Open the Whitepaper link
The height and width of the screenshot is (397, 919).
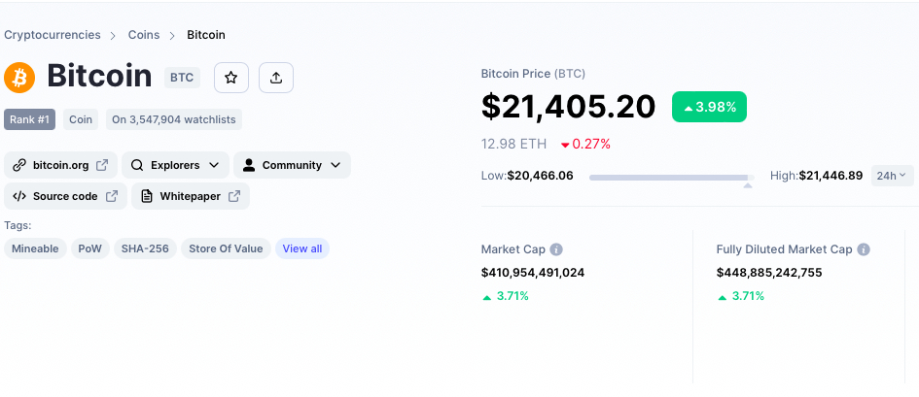click(x=191, y=196)
